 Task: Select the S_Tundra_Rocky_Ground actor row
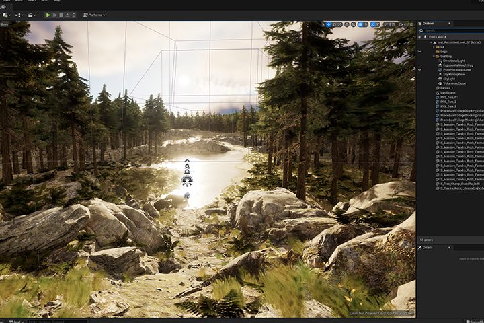[x=460, y=188]
